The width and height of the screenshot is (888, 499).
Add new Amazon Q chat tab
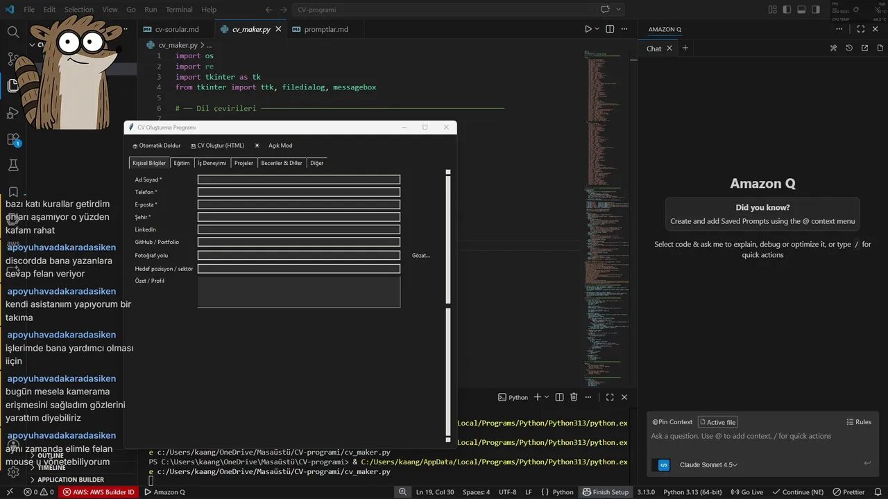(x=685, y=48)
